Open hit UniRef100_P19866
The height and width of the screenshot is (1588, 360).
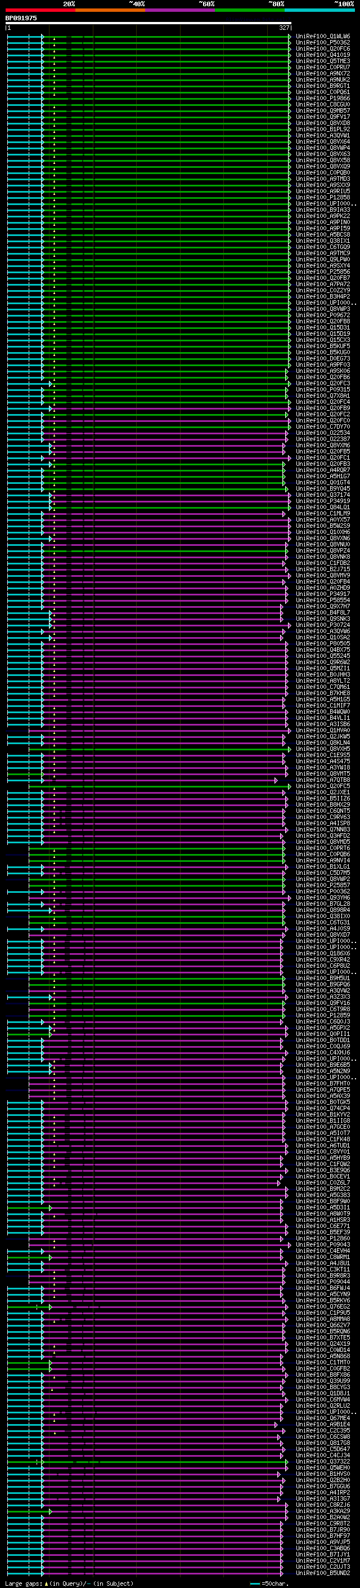click(323, 98)
